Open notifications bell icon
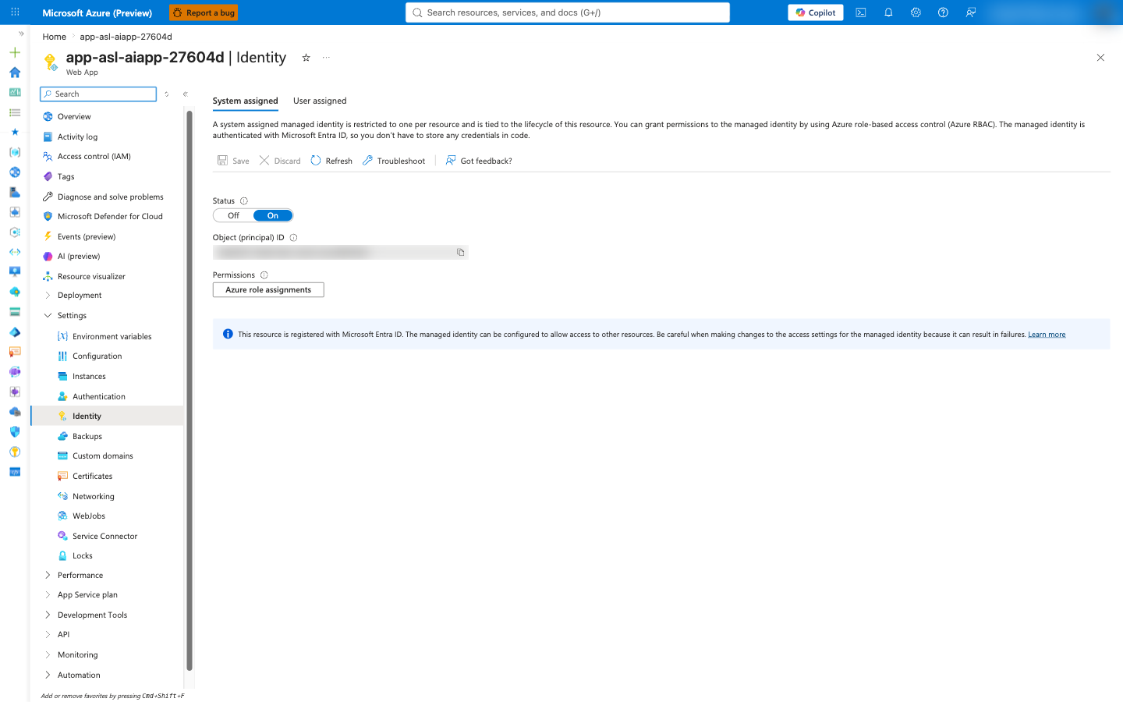 coord(888,12)
